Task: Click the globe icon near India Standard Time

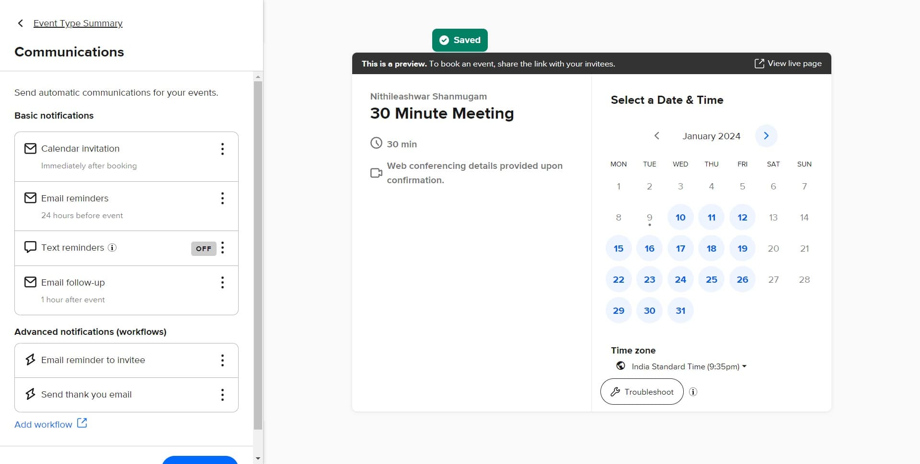Action: (x=621, y=366)
